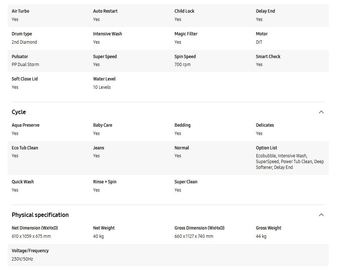Click the Net Dimension (WxHxD) label
Image resolution: width=339 pixels, height=271 pixels.
pyautogui.click(x=35, y=228)
